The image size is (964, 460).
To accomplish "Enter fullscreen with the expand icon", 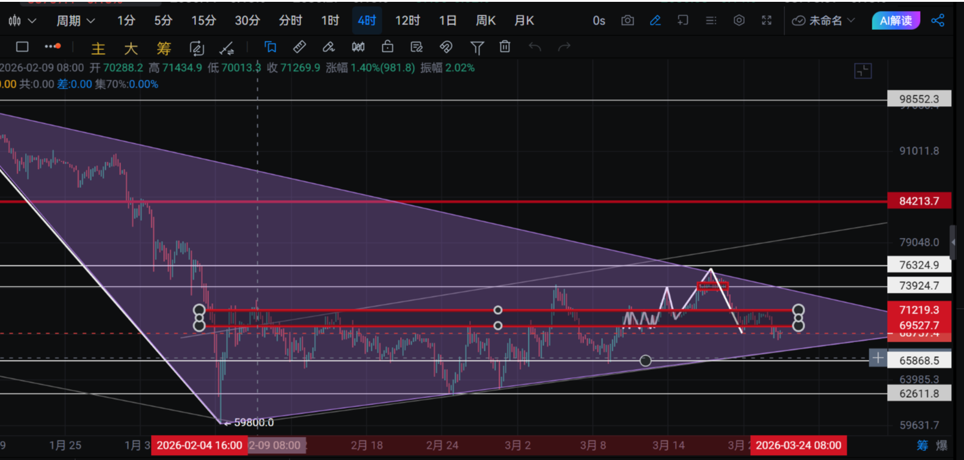I will coord(767,21).
